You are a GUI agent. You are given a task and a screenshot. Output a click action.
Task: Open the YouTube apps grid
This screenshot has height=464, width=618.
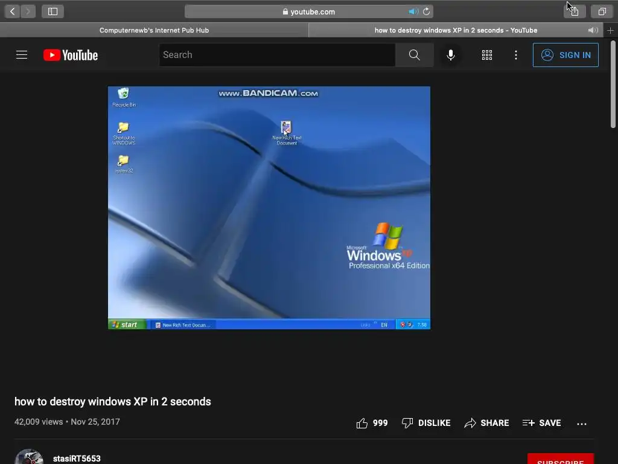487,55
